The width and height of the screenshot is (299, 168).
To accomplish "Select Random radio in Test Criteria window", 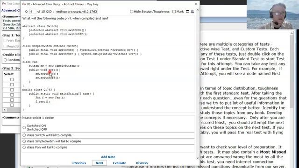I will pos(5,60).
